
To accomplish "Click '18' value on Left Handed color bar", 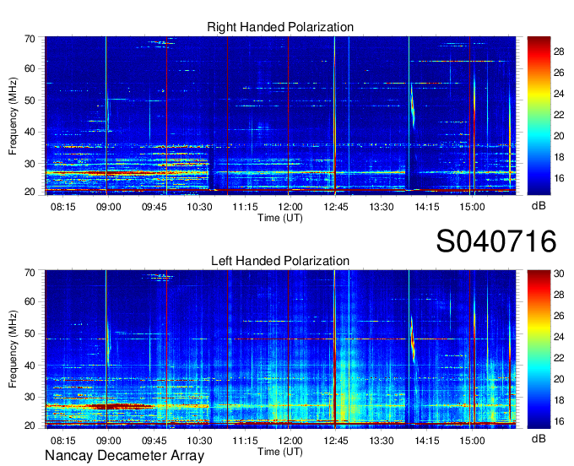I will pyautogui.click(x=559, y=400).
